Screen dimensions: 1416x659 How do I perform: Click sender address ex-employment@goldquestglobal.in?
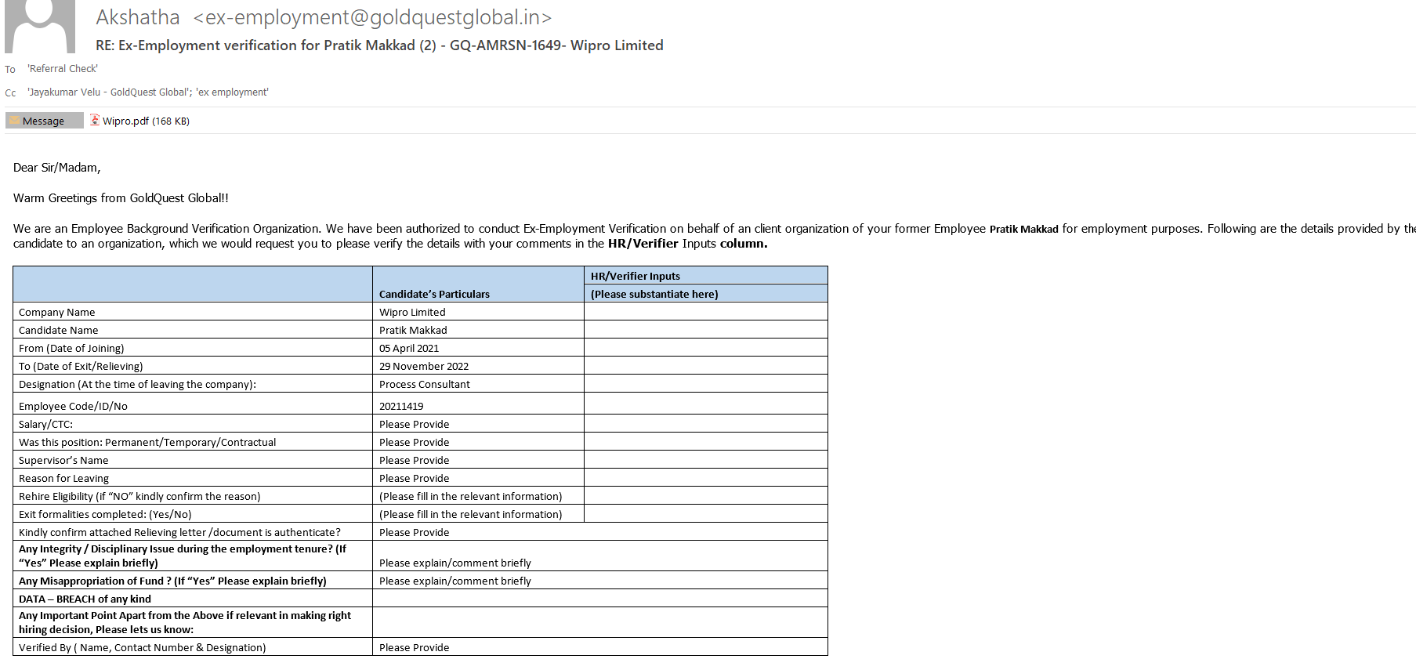pos(372,17)
